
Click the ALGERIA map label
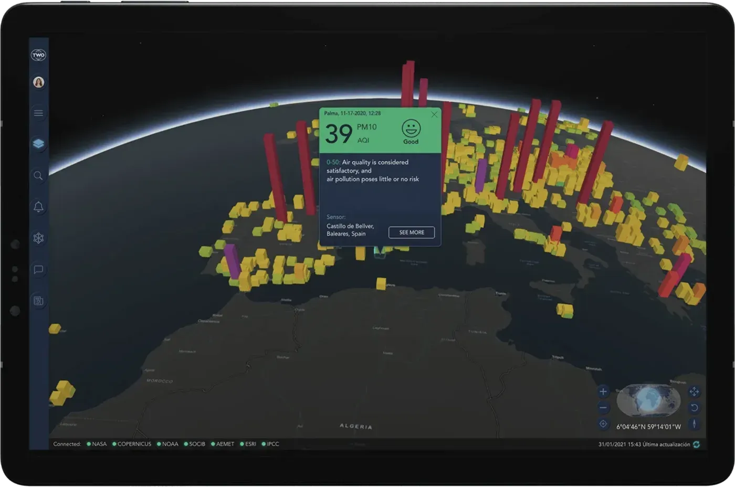coord(356,426)
